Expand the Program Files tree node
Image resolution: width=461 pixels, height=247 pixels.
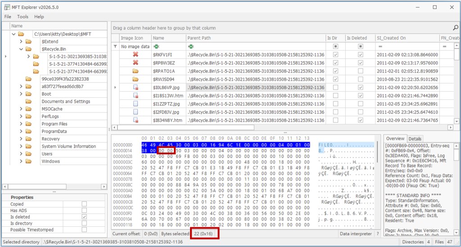click(21, 124)
